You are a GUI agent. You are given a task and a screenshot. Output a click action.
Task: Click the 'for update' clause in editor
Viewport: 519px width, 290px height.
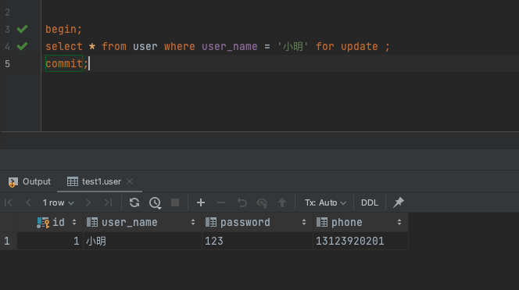(346, 46)
